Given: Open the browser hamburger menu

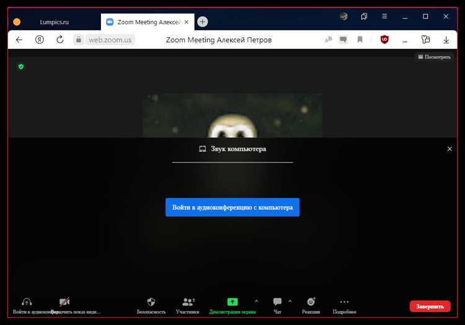Looking at the screenshot, I should [x=384, y=16].
